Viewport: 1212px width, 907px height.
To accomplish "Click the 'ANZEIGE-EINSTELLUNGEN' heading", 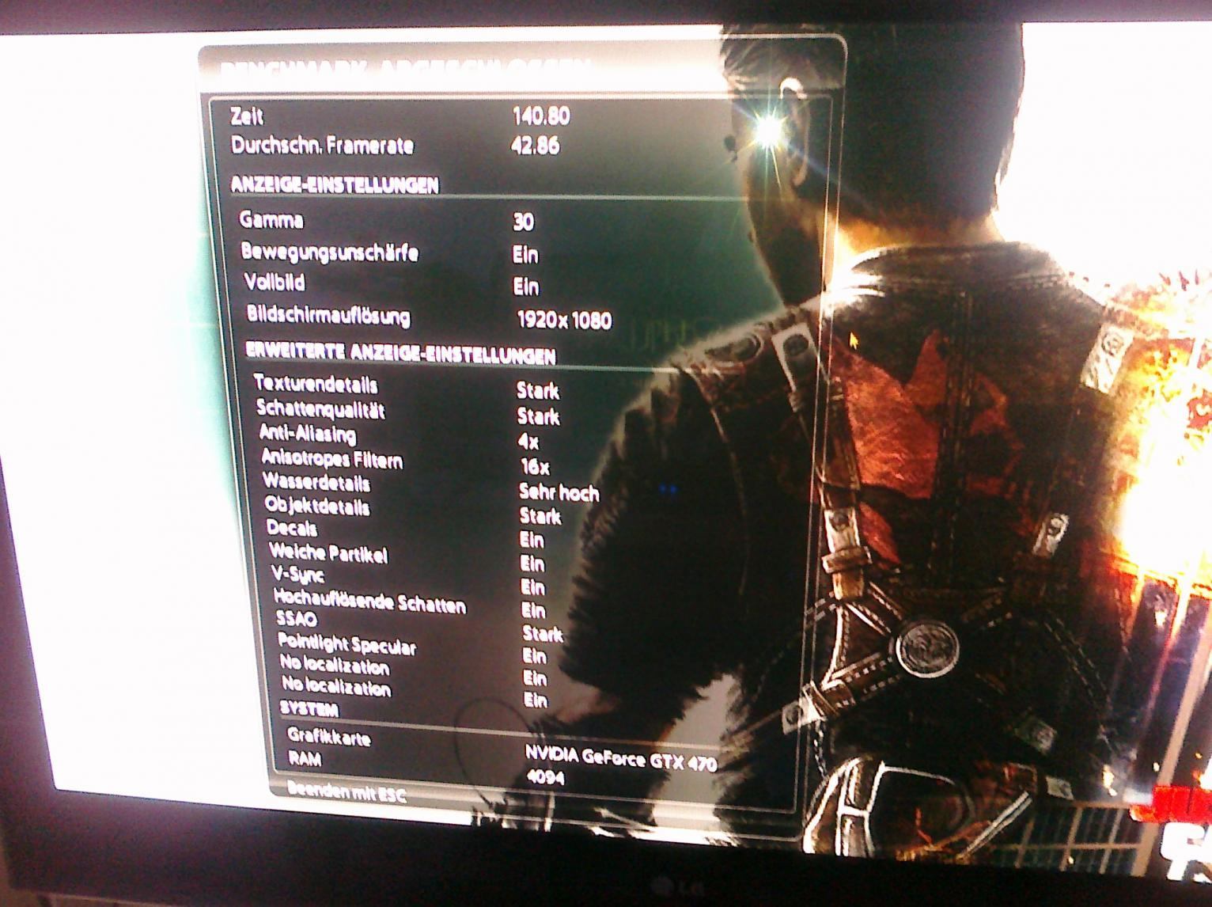I will tap(335, 184).
